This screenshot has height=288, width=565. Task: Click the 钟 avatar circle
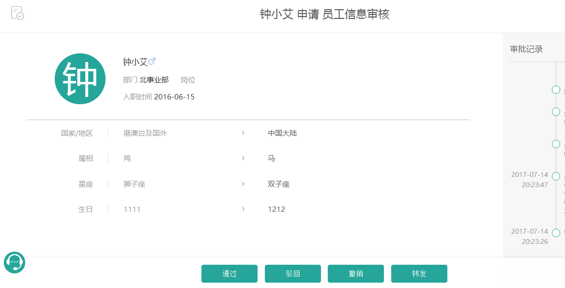[80, 79]
